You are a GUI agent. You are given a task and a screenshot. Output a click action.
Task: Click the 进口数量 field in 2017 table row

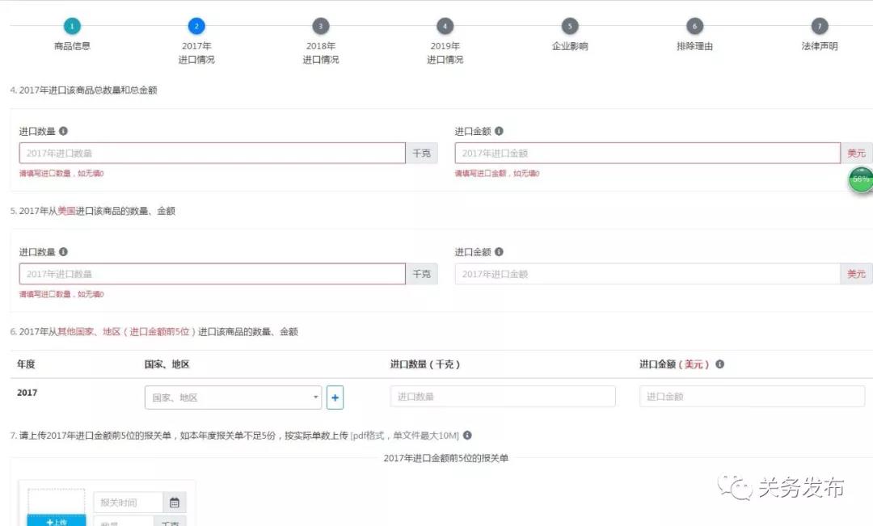click(502, 397)
